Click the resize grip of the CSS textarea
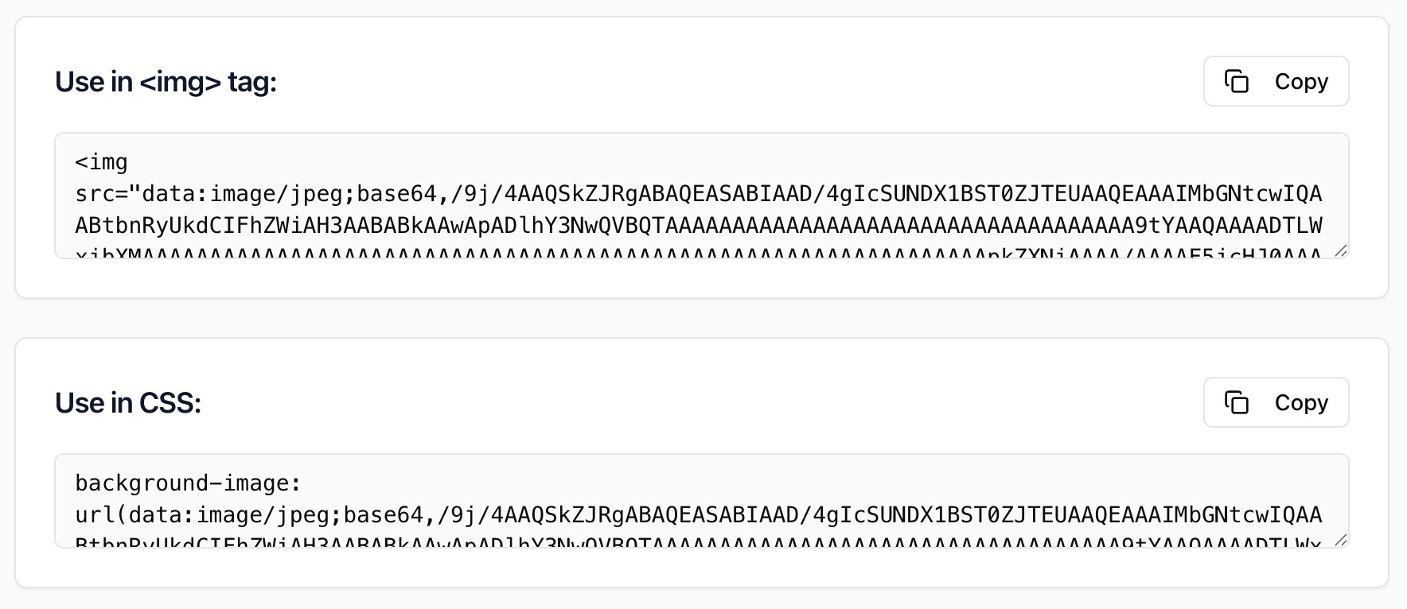This screenshot has width=1407, height=609. click(1342, 541)
